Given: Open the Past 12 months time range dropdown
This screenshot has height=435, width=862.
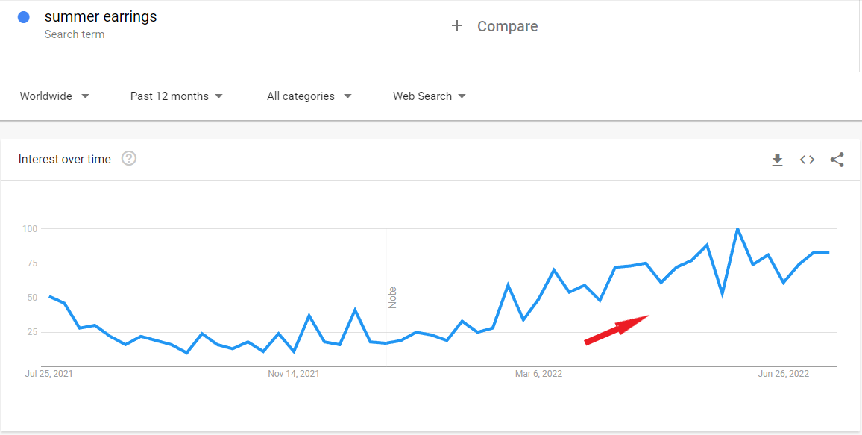Looking at the screenshot, I should click(x=169, y=96).
